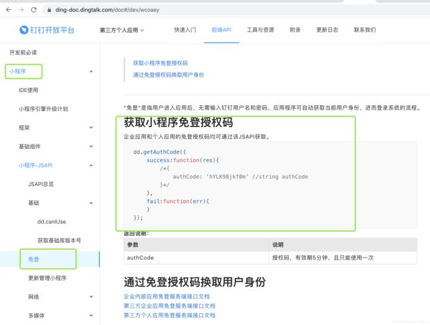Open the 联系我们 tab
The image size is (430, 325).
[x=365, y=30]
